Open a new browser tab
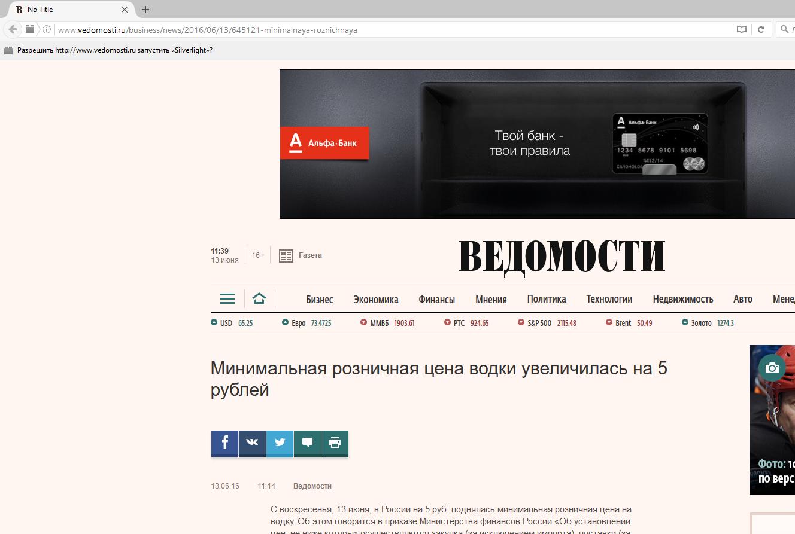The height and width of the screenshot is (534, 795). pyautogui.click(x=145, y=10)
